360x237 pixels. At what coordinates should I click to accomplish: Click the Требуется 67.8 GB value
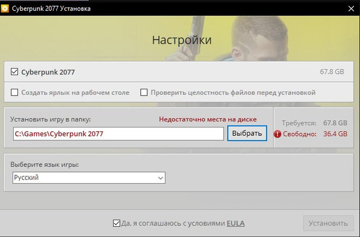pyautogui.click(x=335, y=122)
